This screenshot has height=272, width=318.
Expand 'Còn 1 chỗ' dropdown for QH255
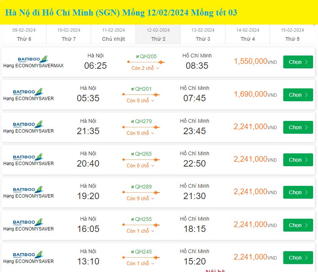140,231
